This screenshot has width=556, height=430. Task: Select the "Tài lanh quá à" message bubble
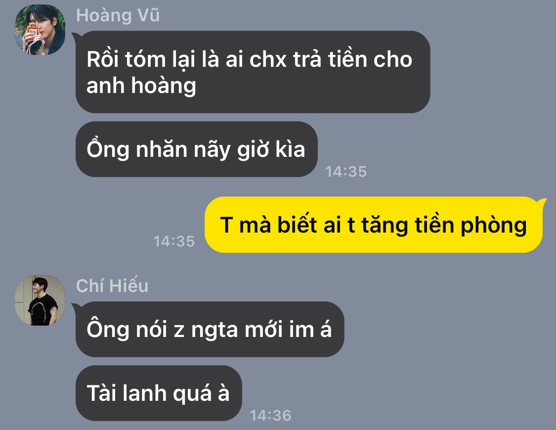coord(159,393)
